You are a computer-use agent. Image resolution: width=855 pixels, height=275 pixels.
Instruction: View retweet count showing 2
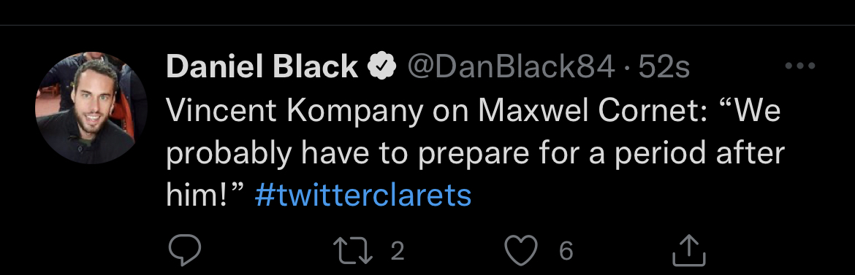coord(398,251)
